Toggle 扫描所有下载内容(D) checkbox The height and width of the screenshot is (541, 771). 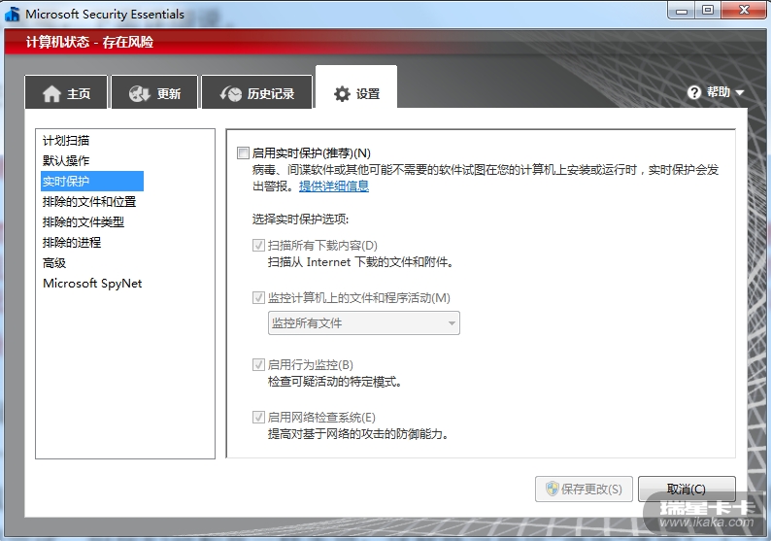(258, 245)
